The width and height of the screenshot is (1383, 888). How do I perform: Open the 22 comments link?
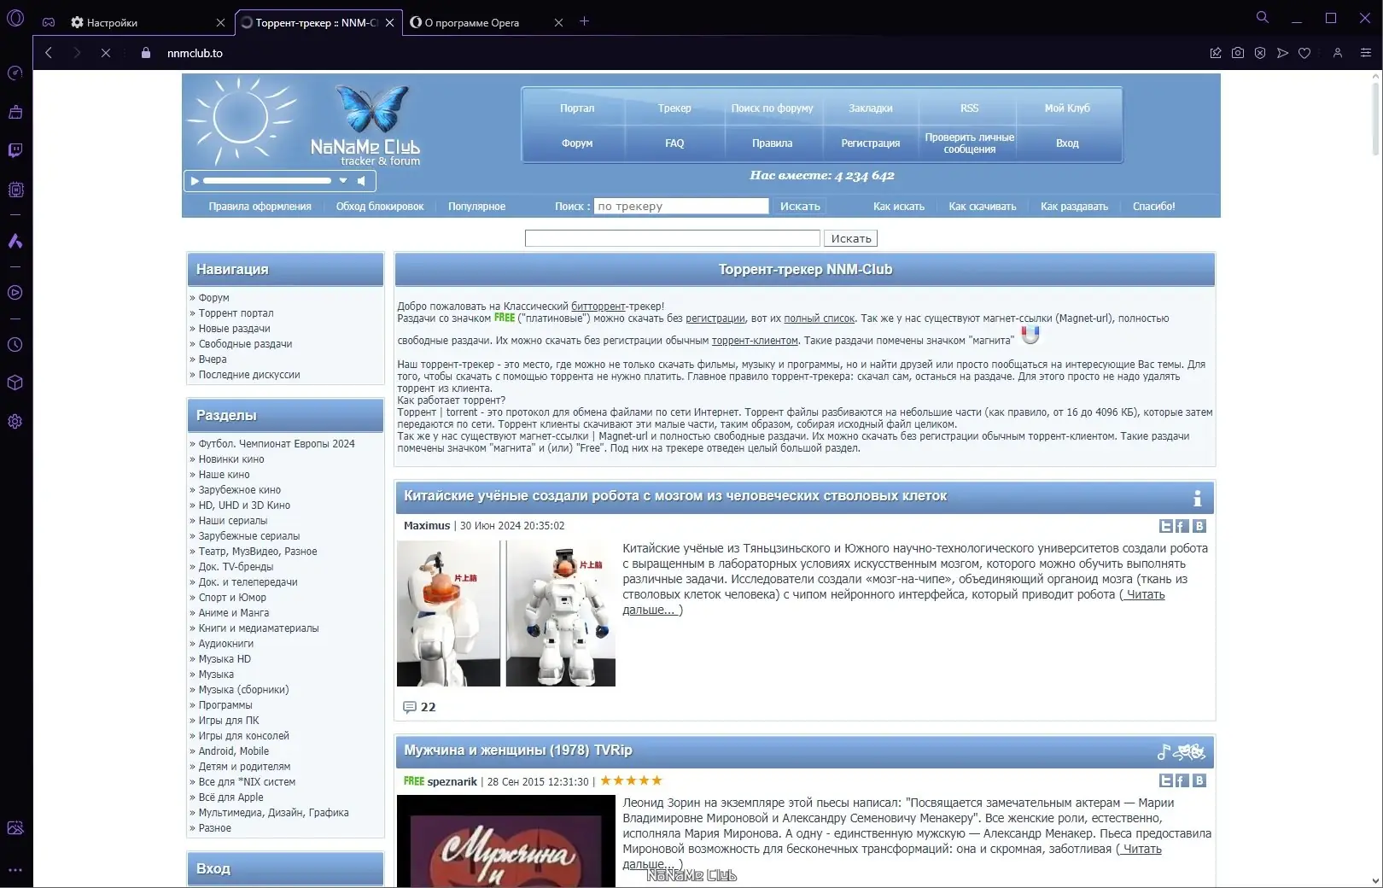point(420,707)
